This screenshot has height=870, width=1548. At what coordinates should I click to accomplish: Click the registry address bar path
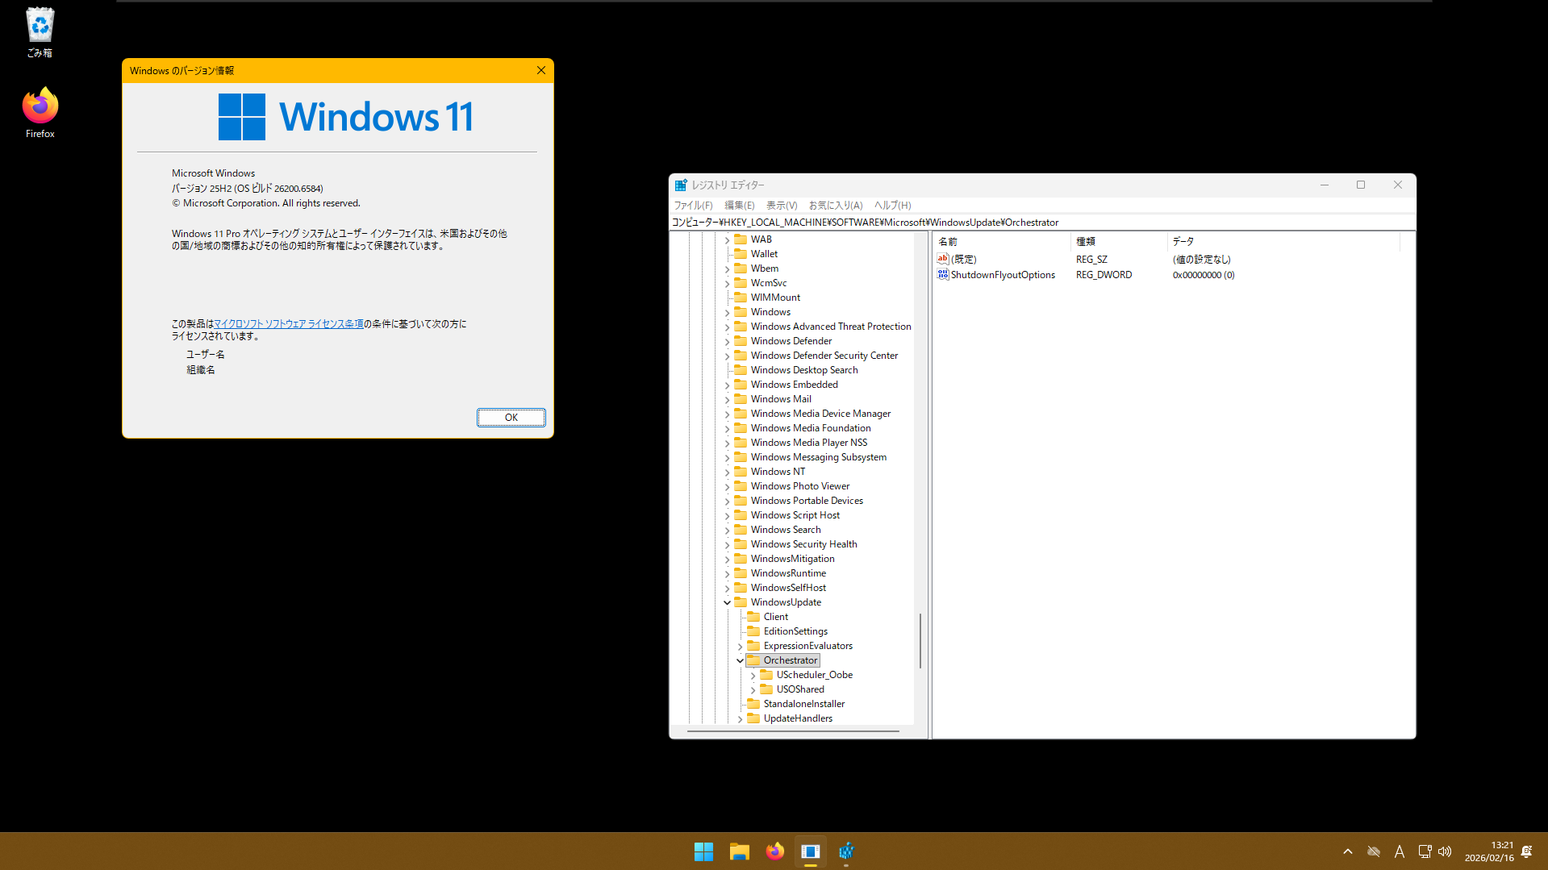point(865,223)
